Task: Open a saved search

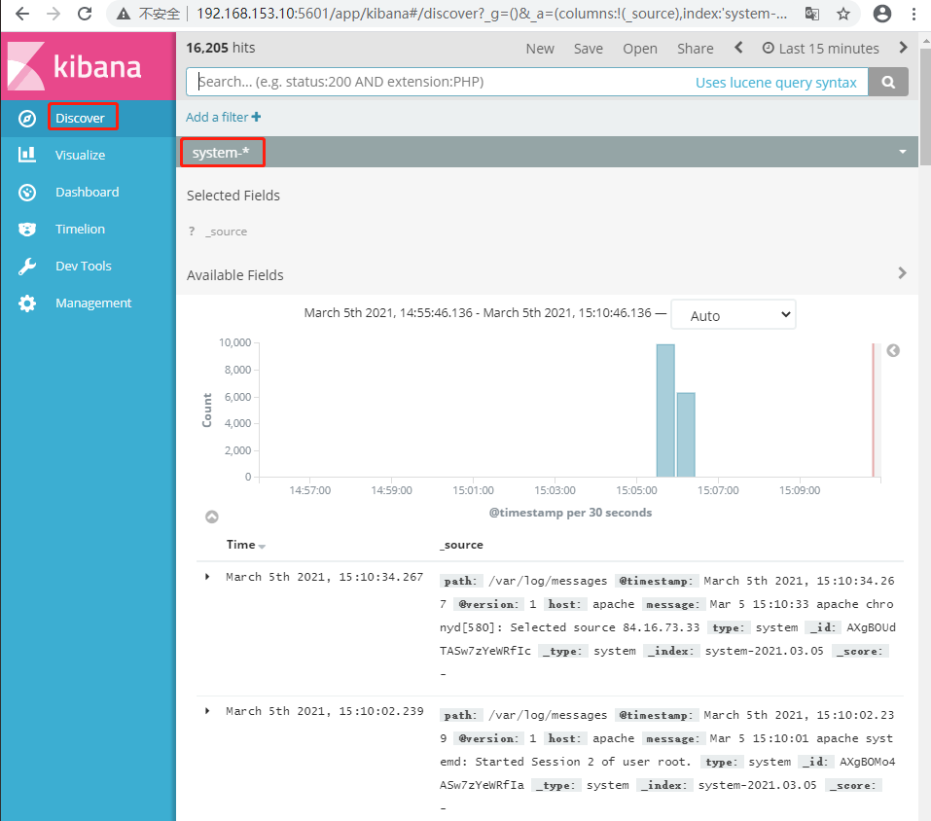Action: [639, 49]
